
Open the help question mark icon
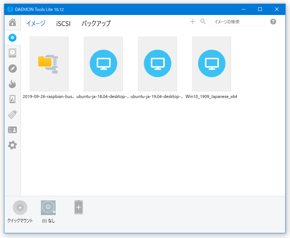pos(273,22)
